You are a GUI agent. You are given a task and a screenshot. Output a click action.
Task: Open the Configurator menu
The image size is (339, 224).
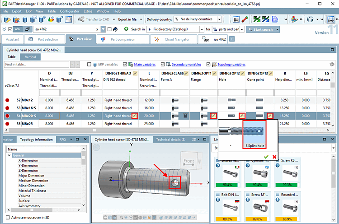[70, 11]
